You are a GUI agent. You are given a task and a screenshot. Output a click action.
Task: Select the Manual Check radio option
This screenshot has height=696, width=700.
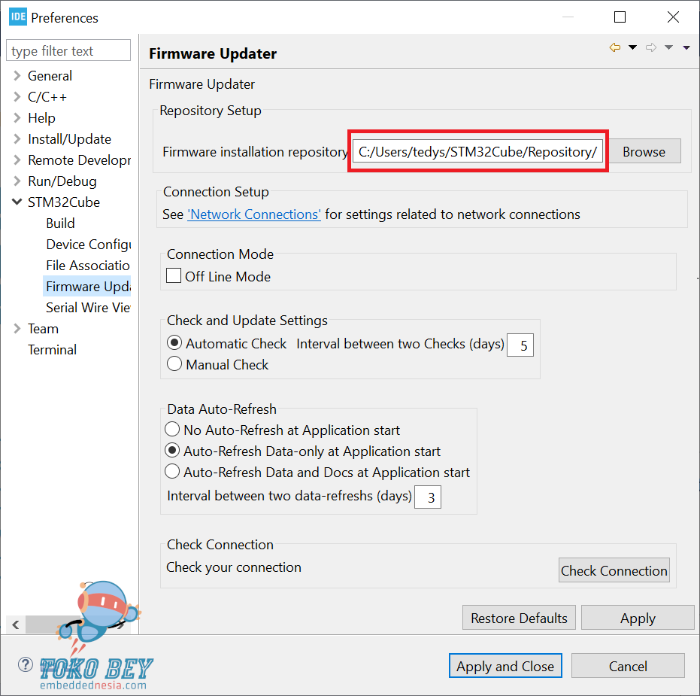[174, 364]
